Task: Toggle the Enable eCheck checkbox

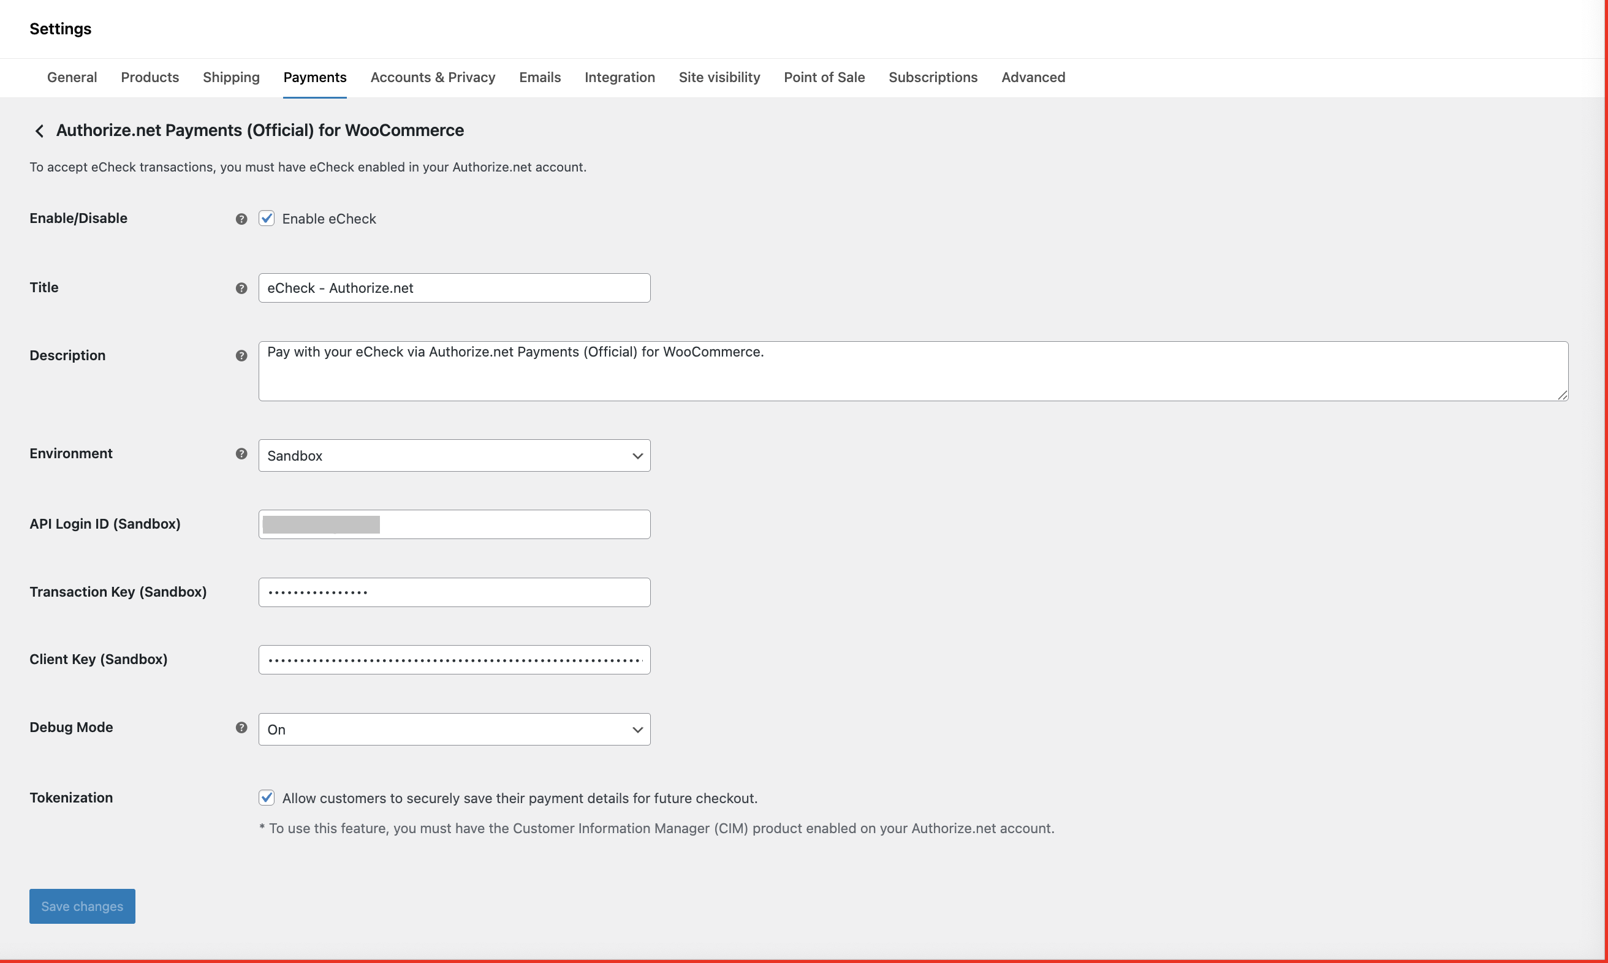Action: (267, 219)
